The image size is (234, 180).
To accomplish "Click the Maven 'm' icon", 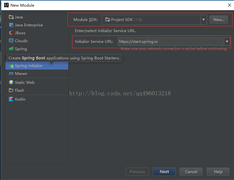I will [x=11, y=74].
